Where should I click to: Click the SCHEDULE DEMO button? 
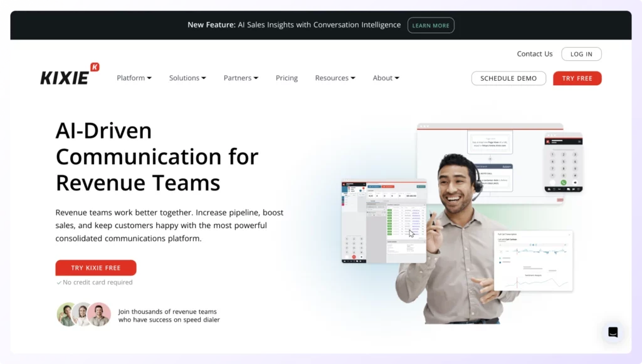tap(508, 78)
